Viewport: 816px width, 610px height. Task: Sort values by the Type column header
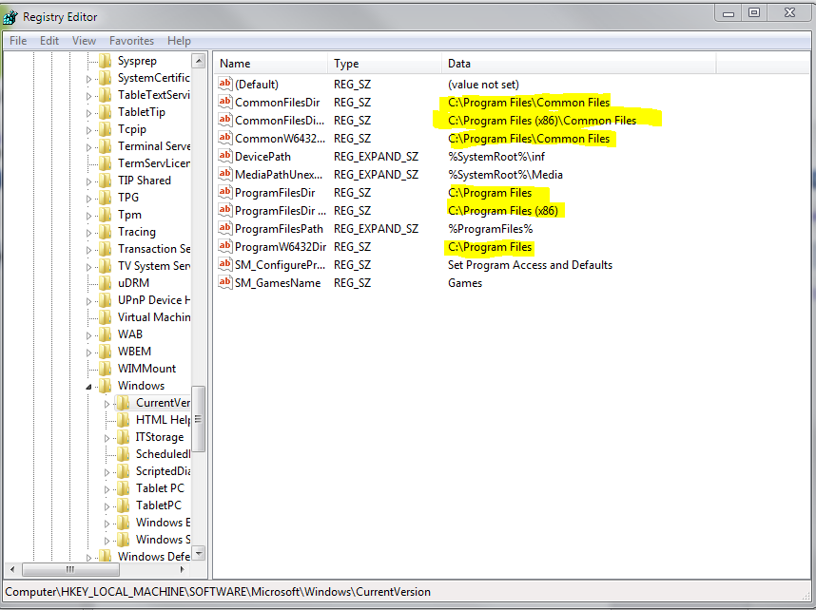[x=384, y=64]
